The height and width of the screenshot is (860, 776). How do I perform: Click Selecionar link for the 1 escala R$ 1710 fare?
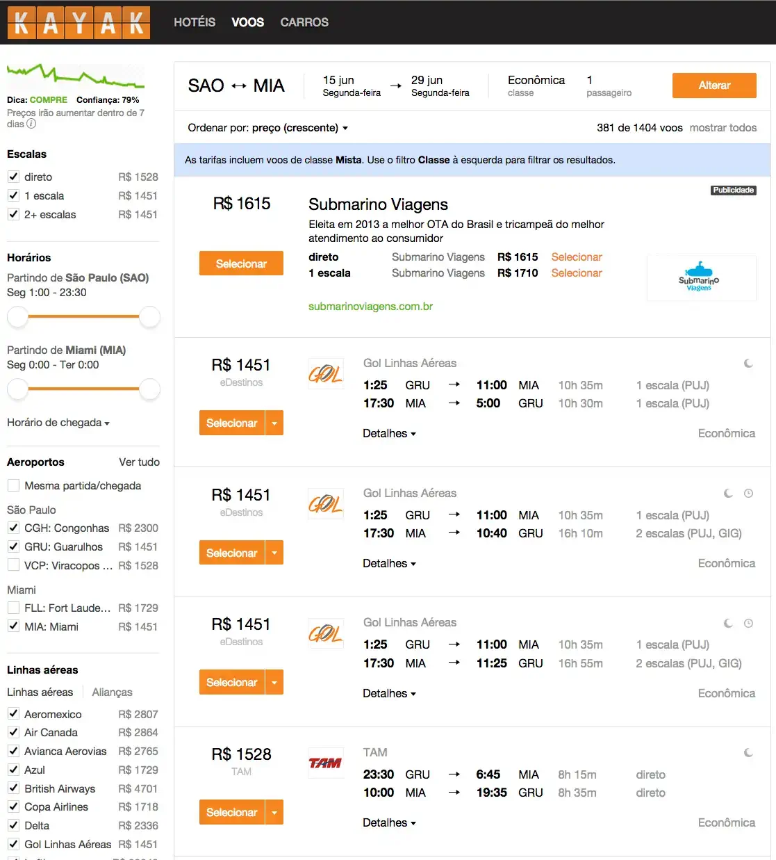pos(577,273)
